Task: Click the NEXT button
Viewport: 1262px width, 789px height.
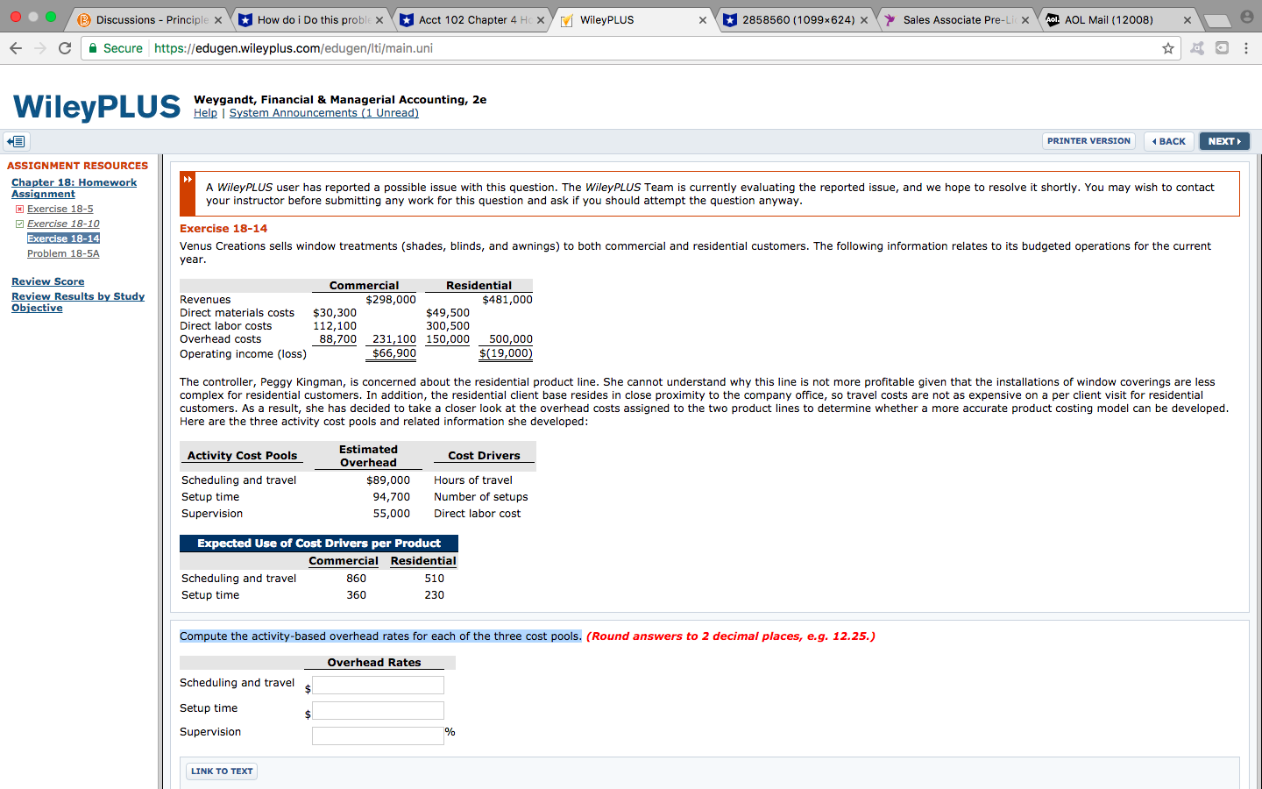Action: tap(1224, 141)
